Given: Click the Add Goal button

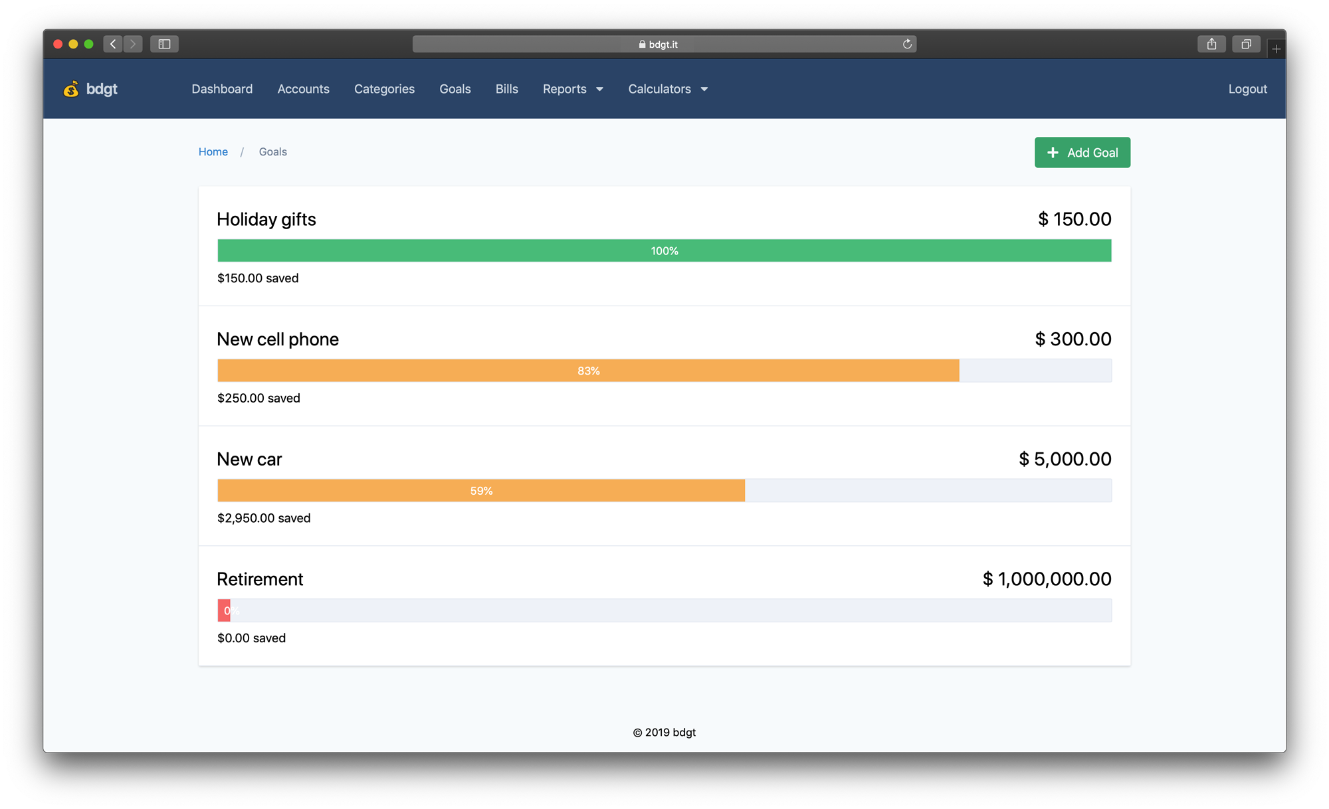Looking at the screenshot, I should 1082,153.
